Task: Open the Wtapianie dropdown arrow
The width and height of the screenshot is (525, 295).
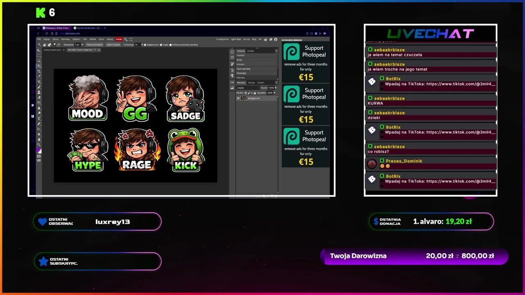Action: [82, 45]
